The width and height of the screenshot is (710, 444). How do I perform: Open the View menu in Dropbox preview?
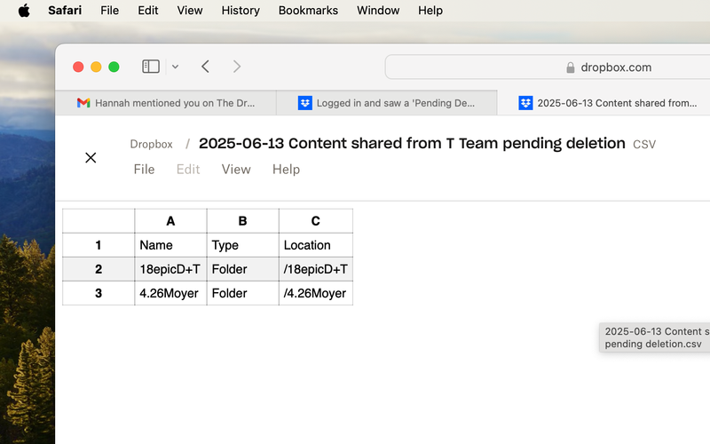coord(236,169)
